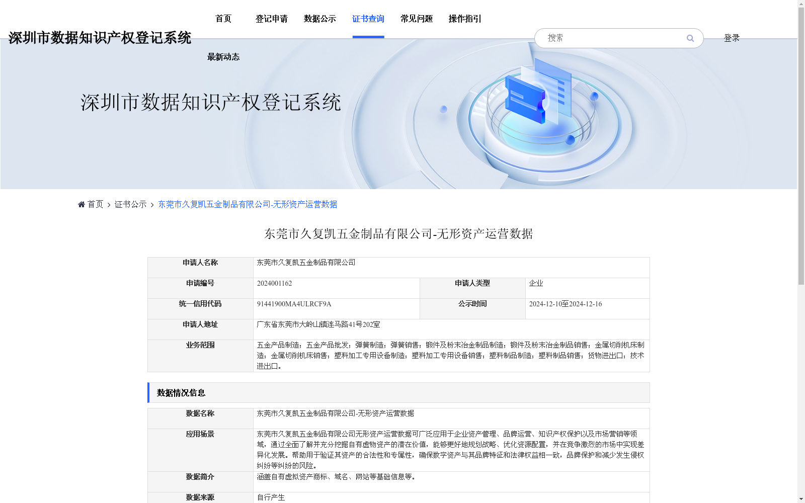Open the 常见问题 menu item
The image size is (805, 503).
point(417,19)
